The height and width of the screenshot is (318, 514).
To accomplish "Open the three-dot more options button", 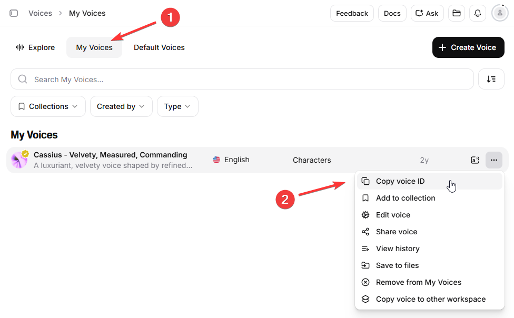I will tap(493, 160).
